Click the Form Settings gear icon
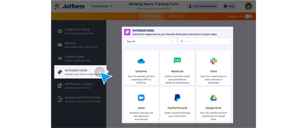 (60, 31)
